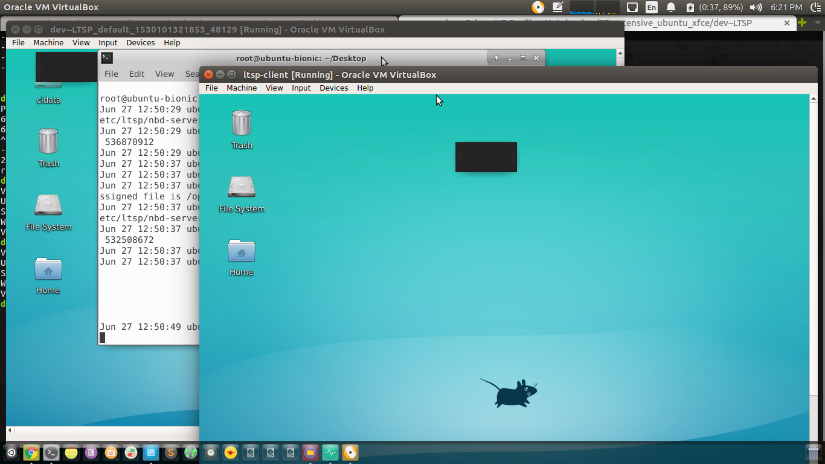Select Home folder on ltsp-client desktop
Viewport: 825px width, 464px height.
(241, 257)
